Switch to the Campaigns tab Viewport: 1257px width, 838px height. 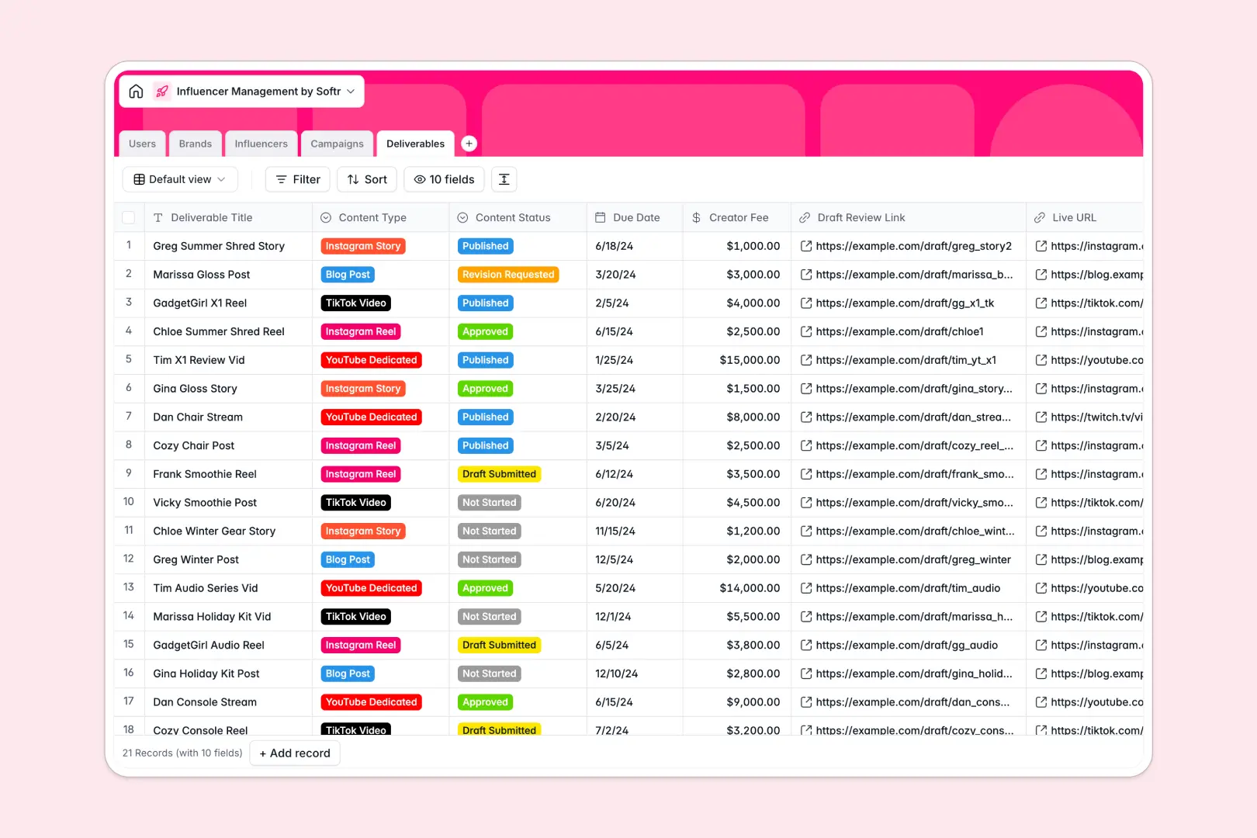pos(337,143)
